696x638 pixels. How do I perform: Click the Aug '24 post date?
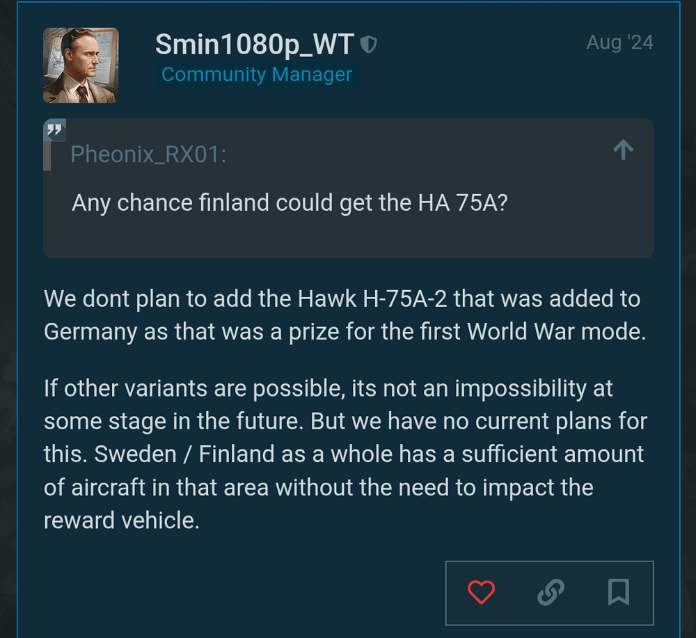coord(619,42)
